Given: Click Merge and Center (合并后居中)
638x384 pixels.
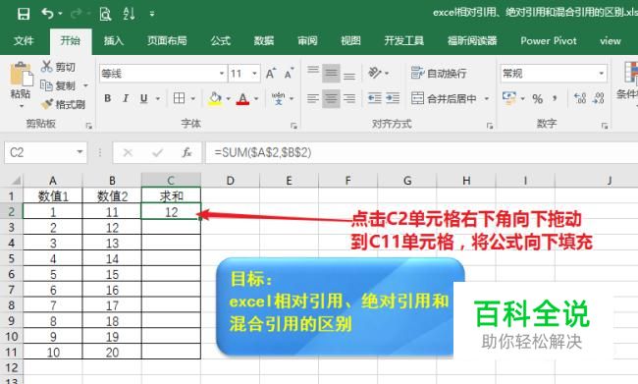Looking at the screenshot, I should [444, 98].
